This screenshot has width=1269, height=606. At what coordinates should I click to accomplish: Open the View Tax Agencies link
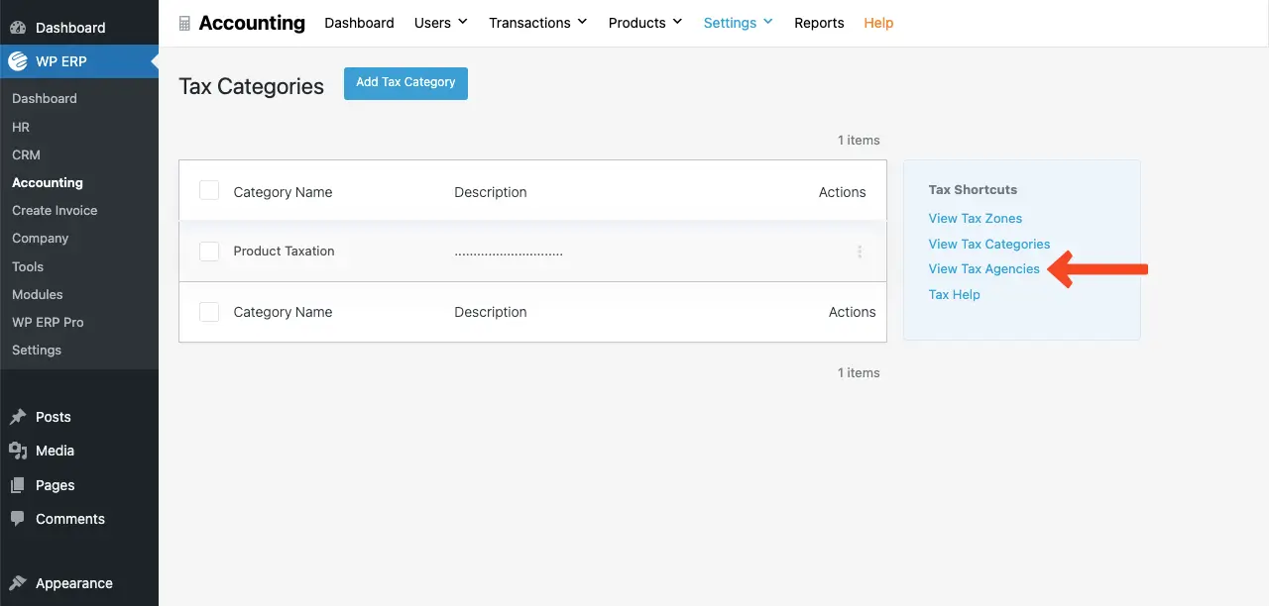984,268
